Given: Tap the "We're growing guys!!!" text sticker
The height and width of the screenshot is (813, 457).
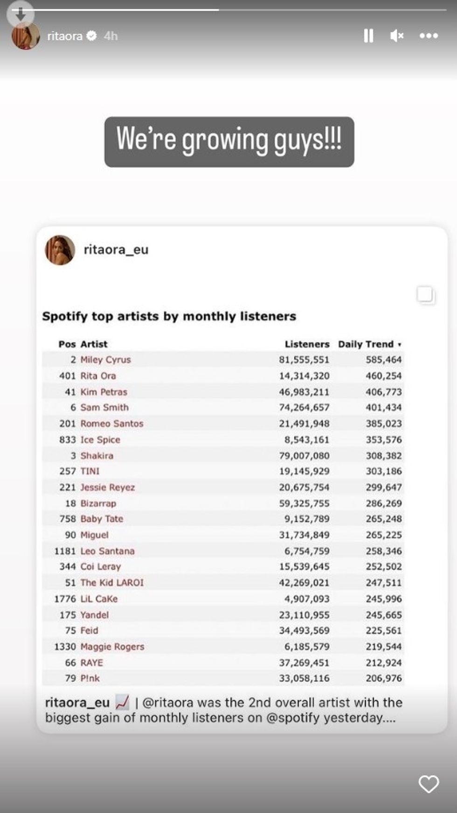Looking at the screenshot, I should [229, 142].
